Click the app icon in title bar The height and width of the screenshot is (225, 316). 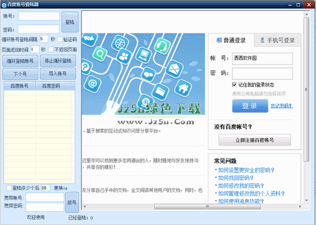coord(4,5)
